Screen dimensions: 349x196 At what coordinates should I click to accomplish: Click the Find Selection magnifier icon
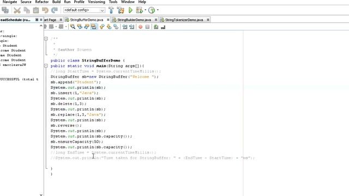pos(73,27)
